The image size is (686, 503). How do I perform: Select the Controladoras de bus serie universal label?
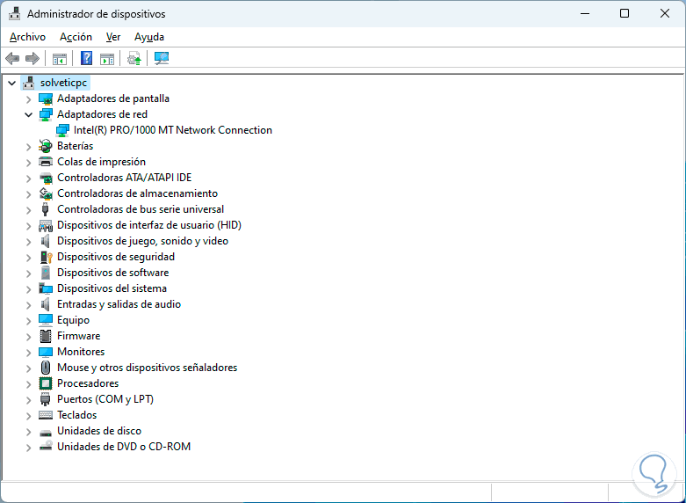(141, 209)
